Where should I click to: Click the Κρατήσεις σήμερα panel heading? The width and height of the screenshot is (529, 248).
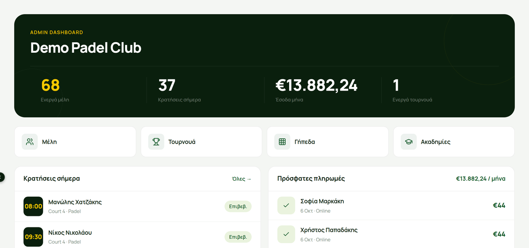tap(52, 179)
